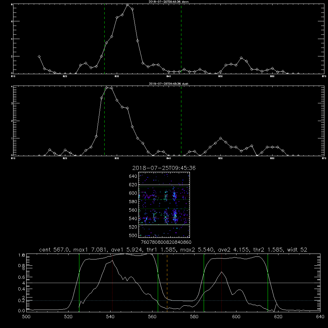Click the 'thr1 1.585' value in stats line
The image size is (328, 328).
[x=162, y=250]
